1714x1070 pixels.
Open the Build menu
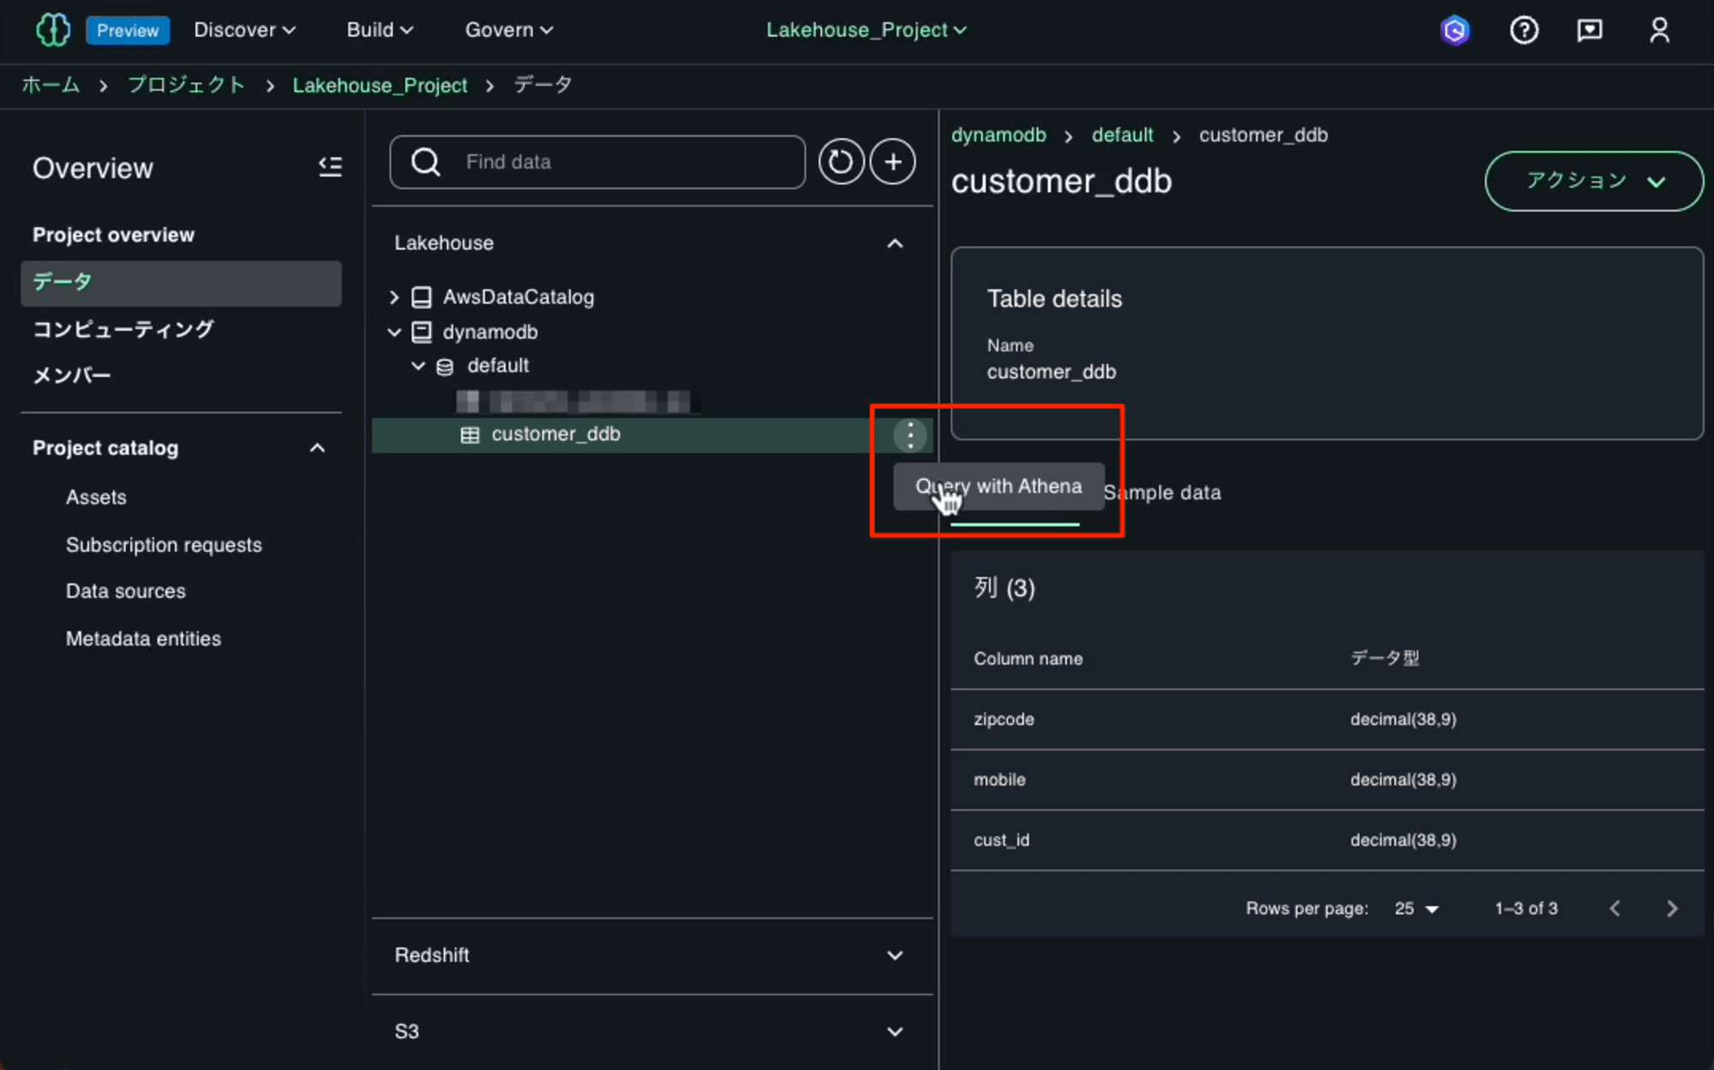coord(381,30)
